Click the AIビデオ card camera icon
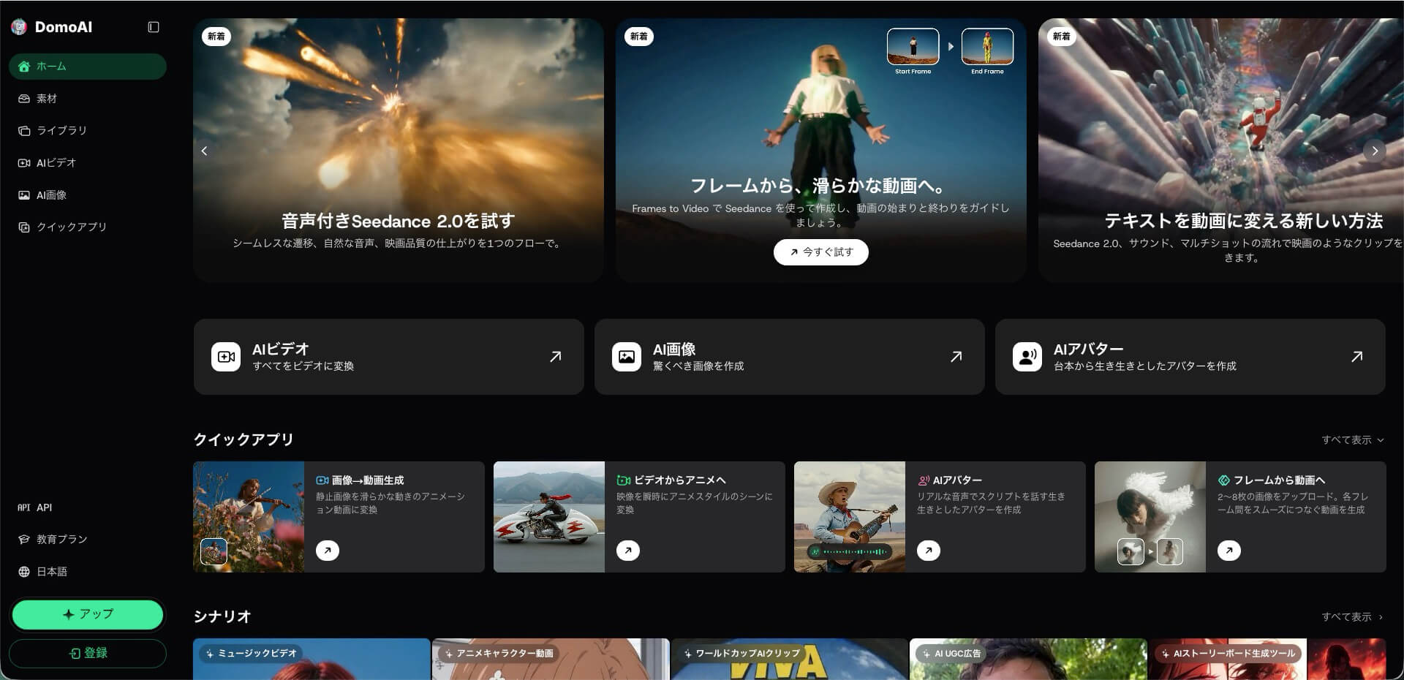Image resolution: width=1404 pixels, height=680 pixels. [226, 357]
